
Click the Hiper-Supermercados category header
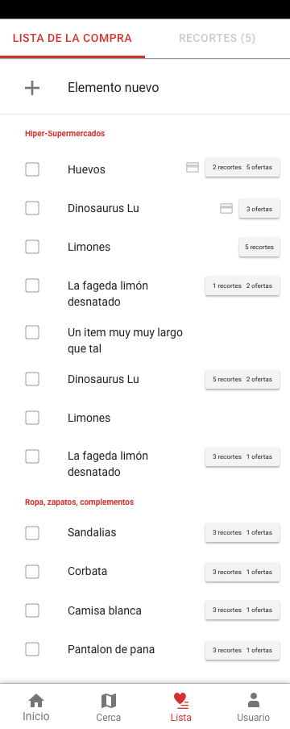point(65,133)
